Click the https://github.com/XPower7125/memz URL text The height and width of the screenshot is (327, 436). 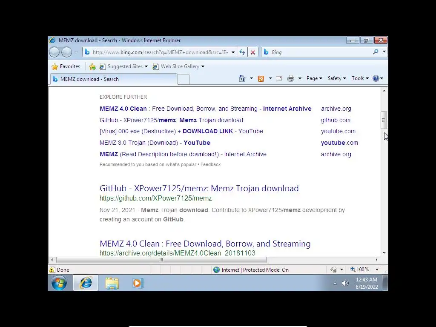click(x=156, y=198)
